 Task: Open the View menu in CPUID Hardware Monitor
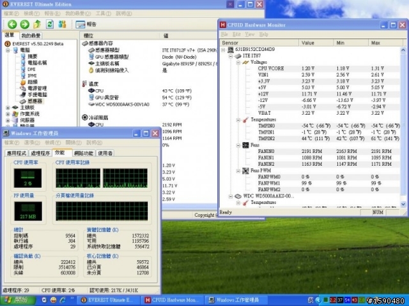click(x=250, y=34)
